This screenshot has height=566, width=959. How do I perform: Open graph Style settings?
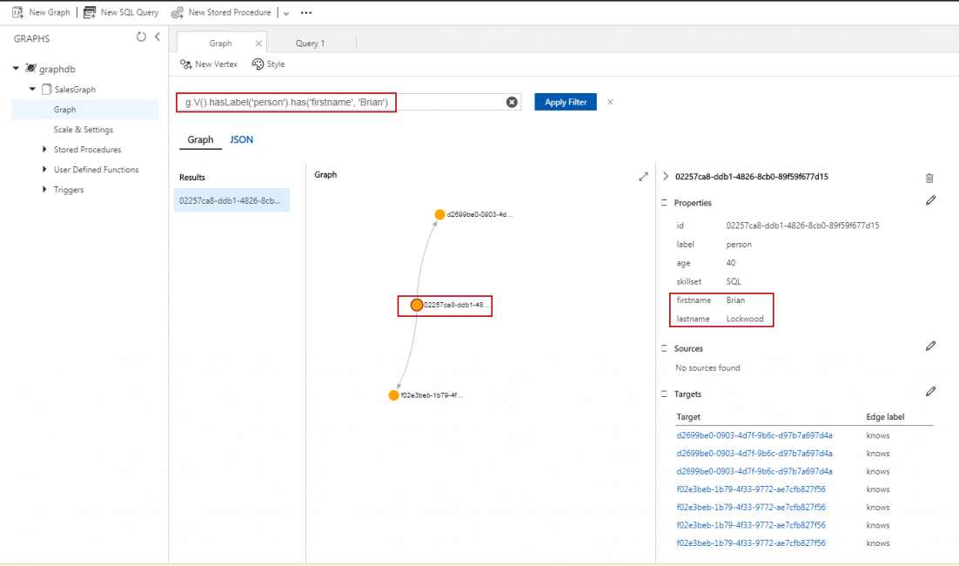(x=268, y=64)
